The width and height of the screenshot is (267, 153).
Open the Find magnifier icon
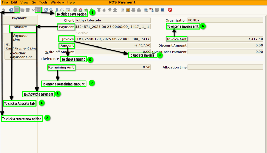pyautogui.click(x=51, y=10)
